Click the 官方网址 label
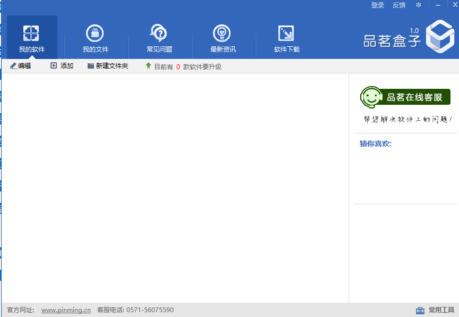459x317 pixels. [x=21, y=310]
